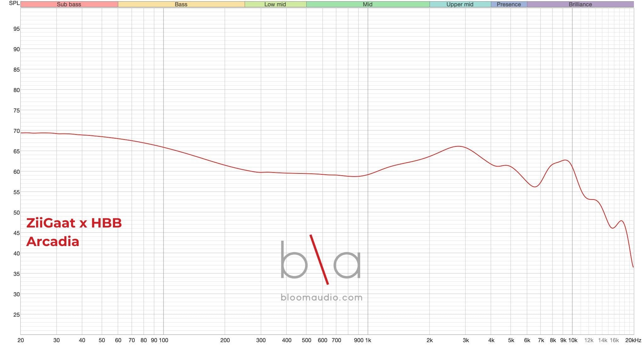Click the 45 dB axis value

click(x=16, y=233)
